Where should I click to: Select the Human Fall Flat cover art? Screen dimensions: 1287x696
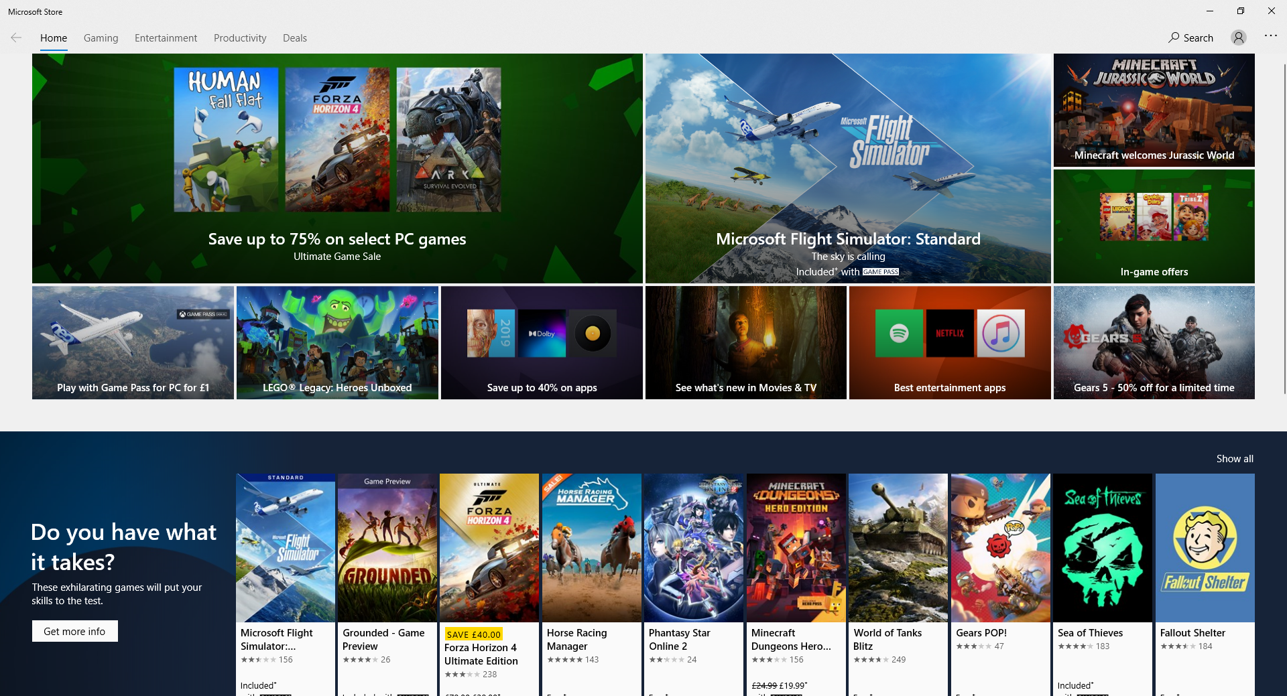226,139
